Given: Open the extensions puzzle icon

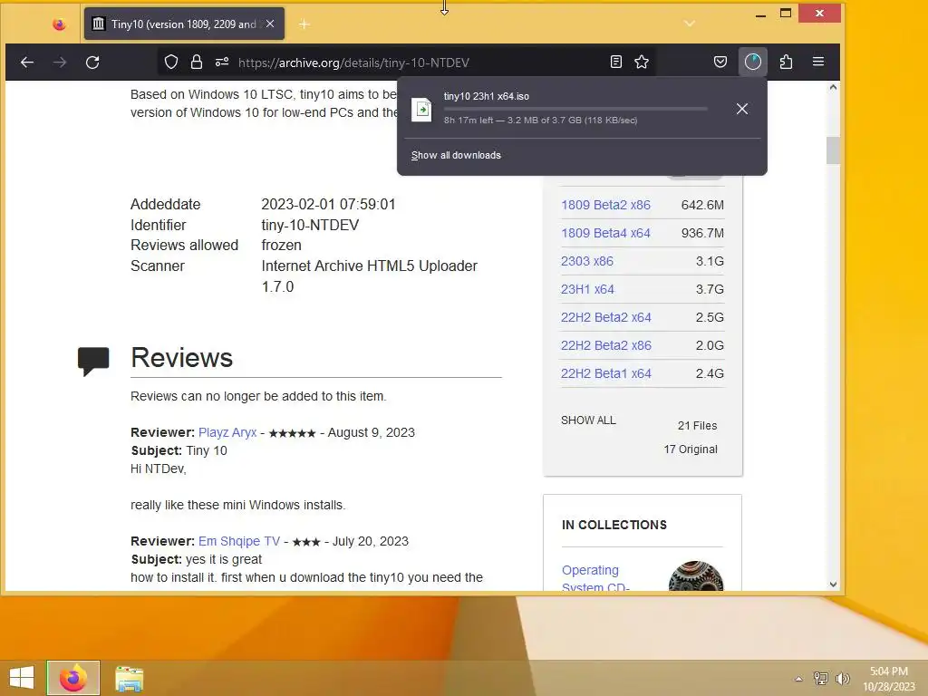Looking at the screenshot, I should [786, 62].
